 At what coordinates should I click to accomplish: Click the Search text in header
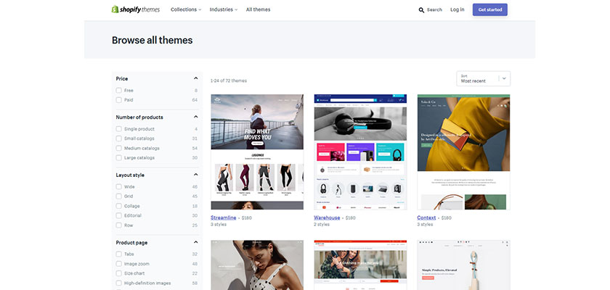(x=434, y=9)
